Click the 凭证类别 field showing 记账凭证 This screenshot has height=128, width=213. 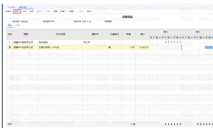pos(28,21)
